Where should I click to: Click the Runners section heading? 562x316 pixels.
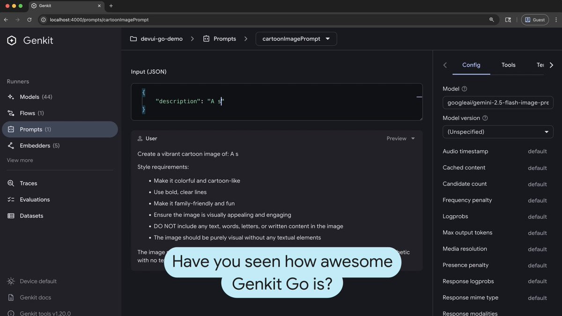click(18, 81)
